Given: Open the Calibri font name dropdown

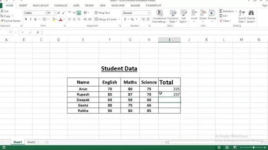Looking at the screenshot, I should 46,13.
